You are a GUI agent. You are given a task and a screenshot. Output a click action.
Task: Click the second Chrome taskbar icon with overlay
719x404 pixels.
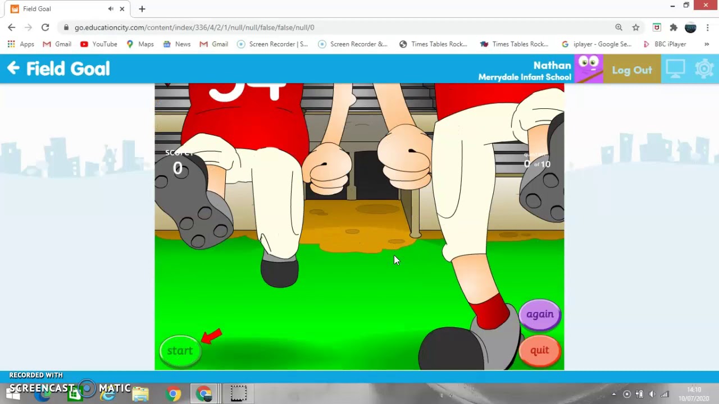pyautogui.click(x=204, y=394)
